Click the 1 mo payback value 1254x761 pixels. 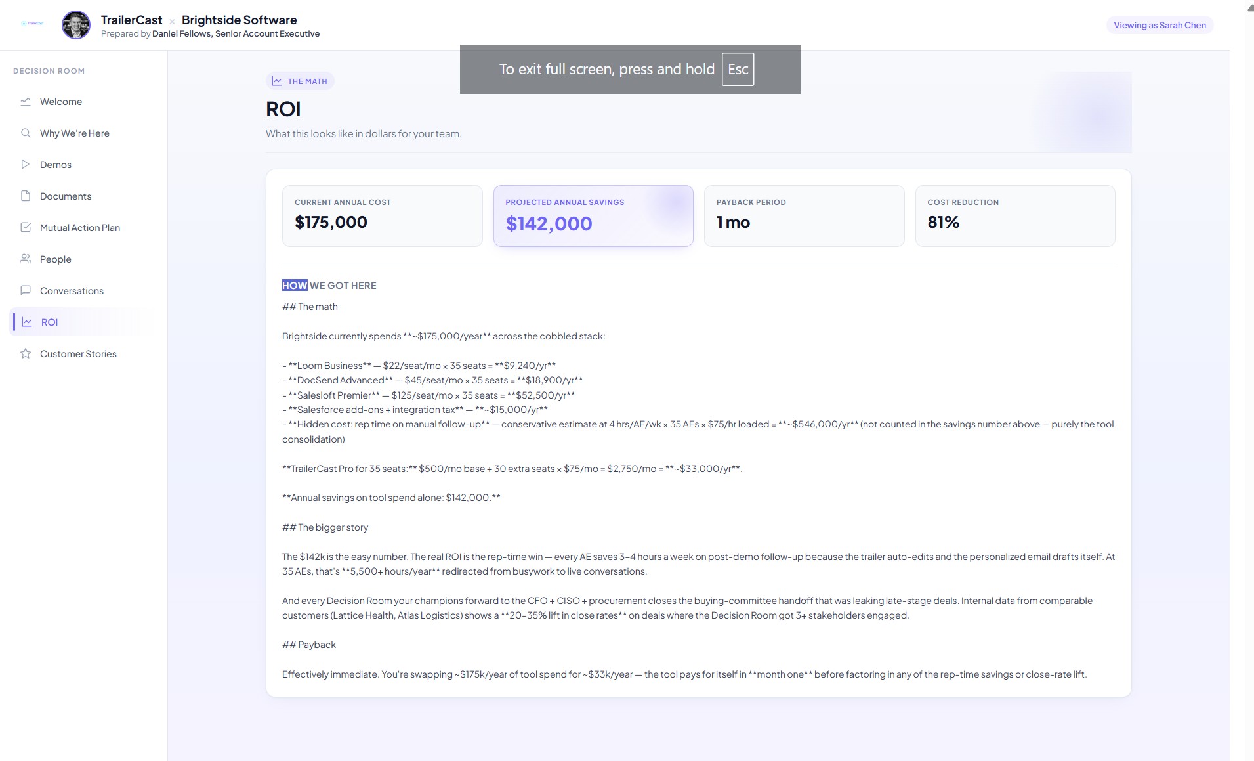coord(733,223)
